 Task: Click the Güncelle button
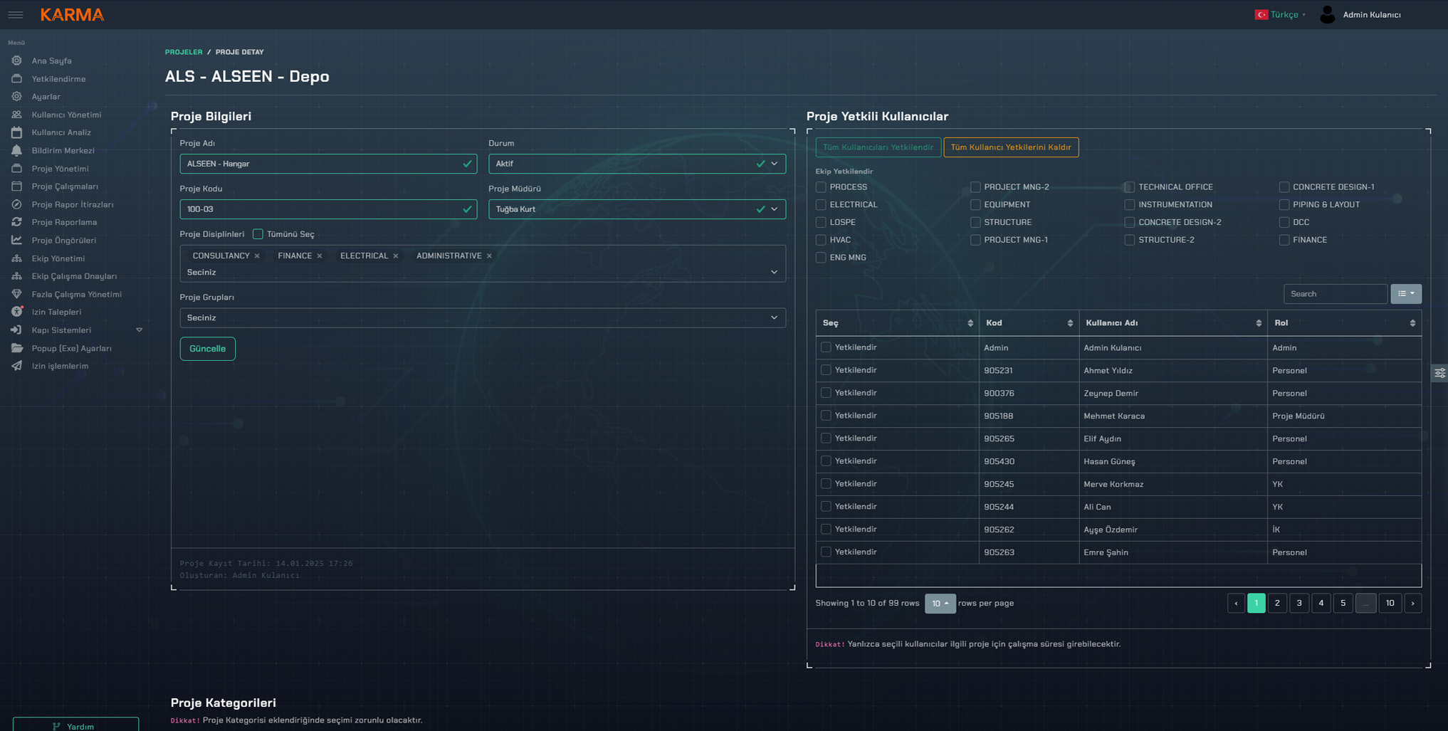click(x=207, y=349)
